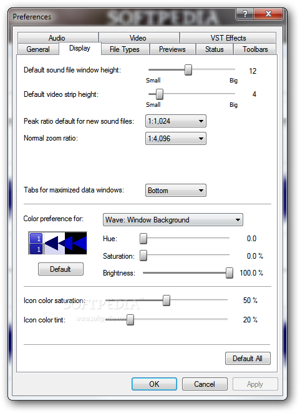Click the sound file window height slider thumb
The width and height of the screenshot is (300, 413).
(x=188, y=70)
